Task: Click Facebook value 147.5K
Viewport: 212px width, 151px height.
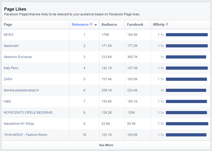Action: 132,68
